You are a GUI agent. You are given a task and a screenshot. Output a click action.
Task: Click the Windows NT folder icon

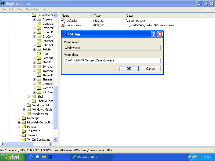29,114
